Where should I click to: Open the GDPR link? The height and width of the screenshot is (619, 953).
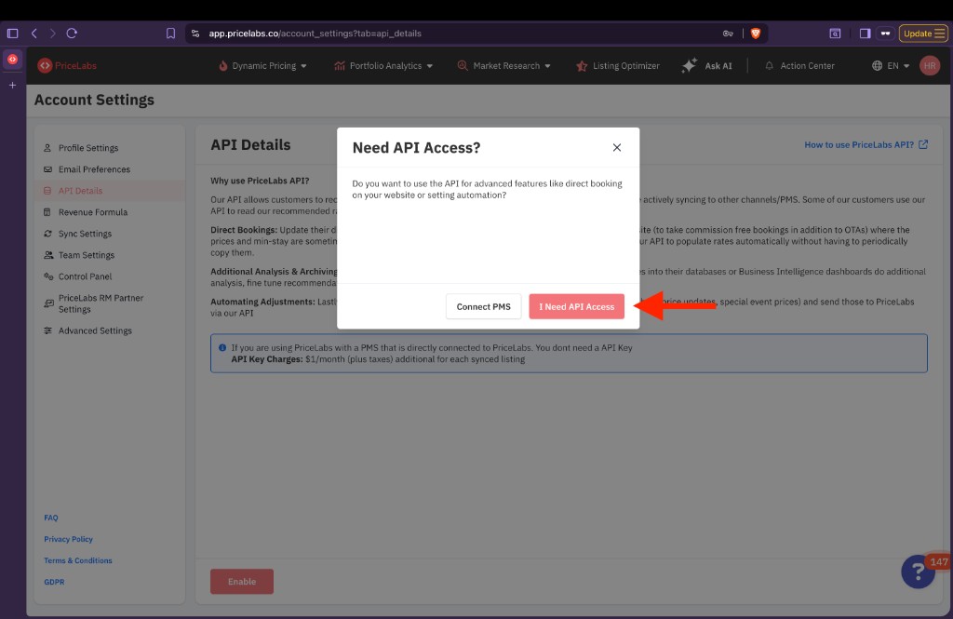pyautogui.click(x=54, y=582)
